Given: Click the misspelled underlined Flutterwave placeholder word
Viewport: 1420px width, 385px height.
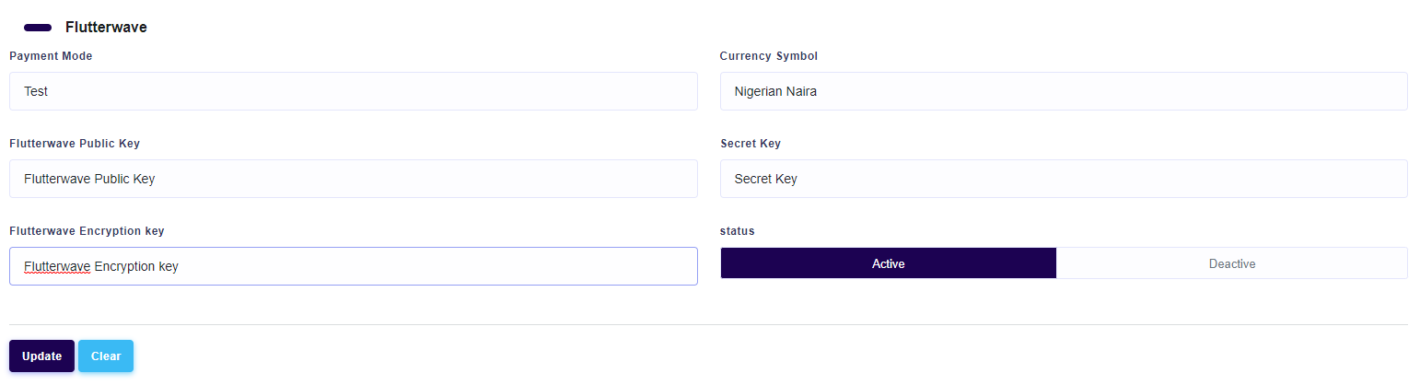Looking at the screenshot, I should [x=57, y=266].
